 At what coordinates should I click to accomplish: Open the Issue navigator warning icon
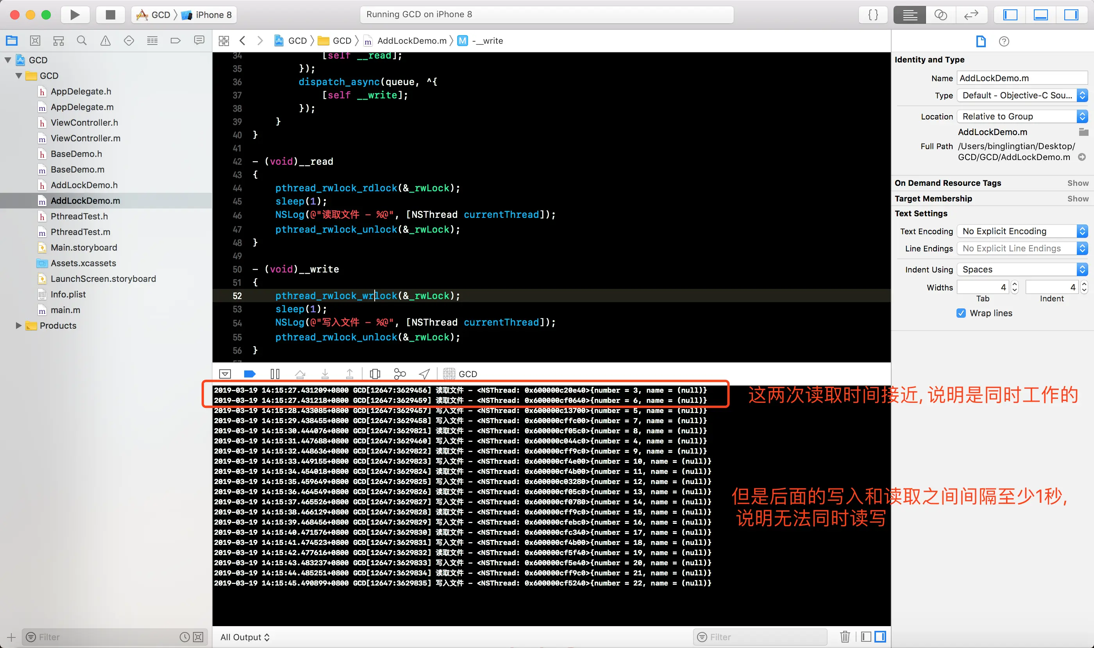[105, 41]
